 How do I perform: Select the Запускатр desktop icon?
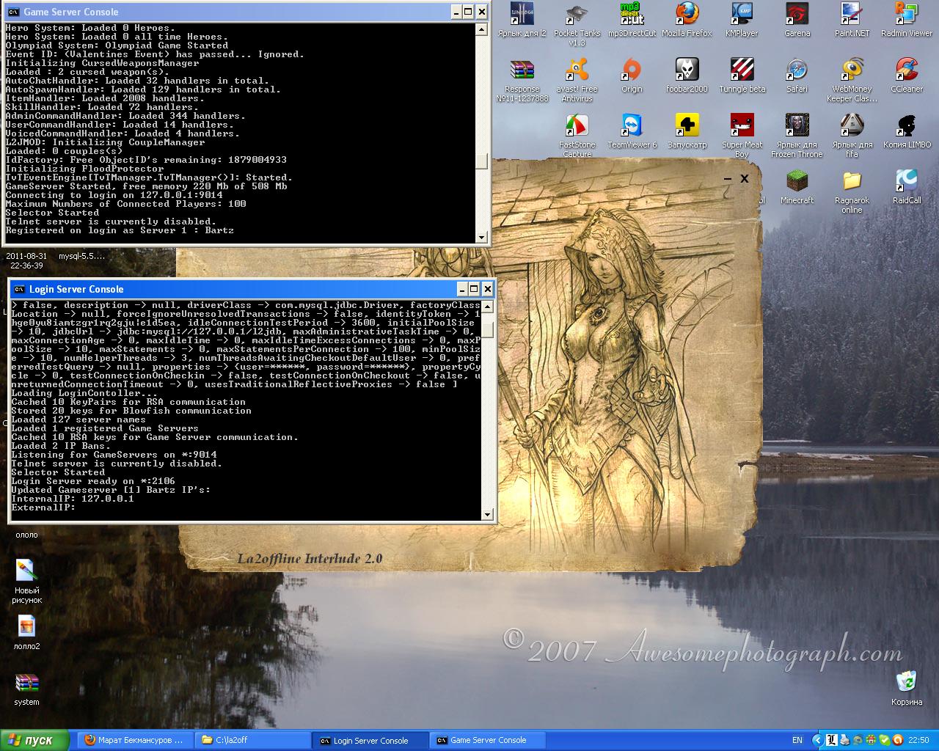coord(687,132)
